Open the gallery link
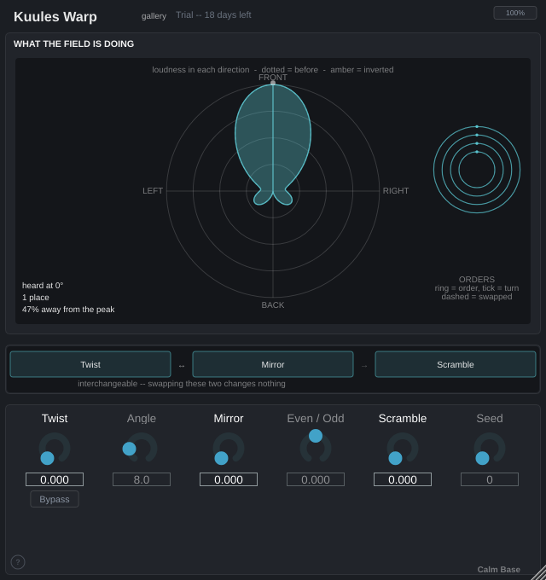The width and height of the screenshot is (546, 580). click(154, 16)
